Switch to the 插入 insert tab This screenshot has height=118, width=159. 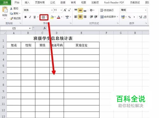27,3
